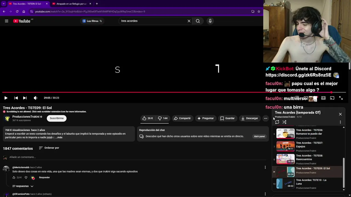Click the address bar URL
Viewport: 351px width, 197px height.
[x=90, y=11]
